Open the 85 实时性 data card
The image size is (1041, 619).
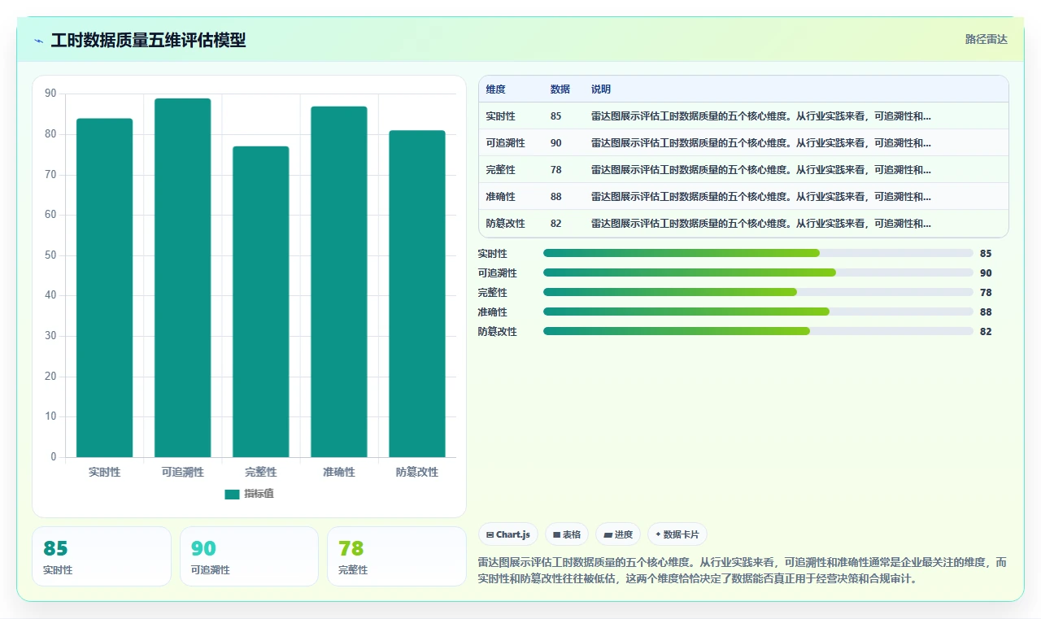click(x=102, y=556)
